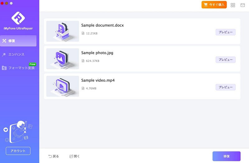Click file icon beside 4.76MB
Image resolution: width=249 pixels, height=163 pixels.
(83, 88)
